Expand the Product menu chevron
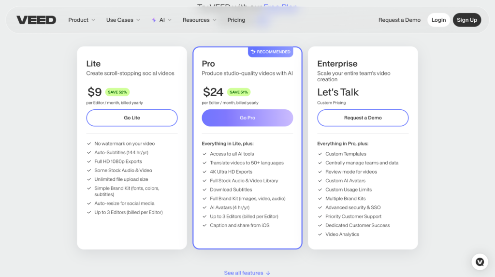The width and height of the screenshot is (495, 277). (x=93, y=20)
